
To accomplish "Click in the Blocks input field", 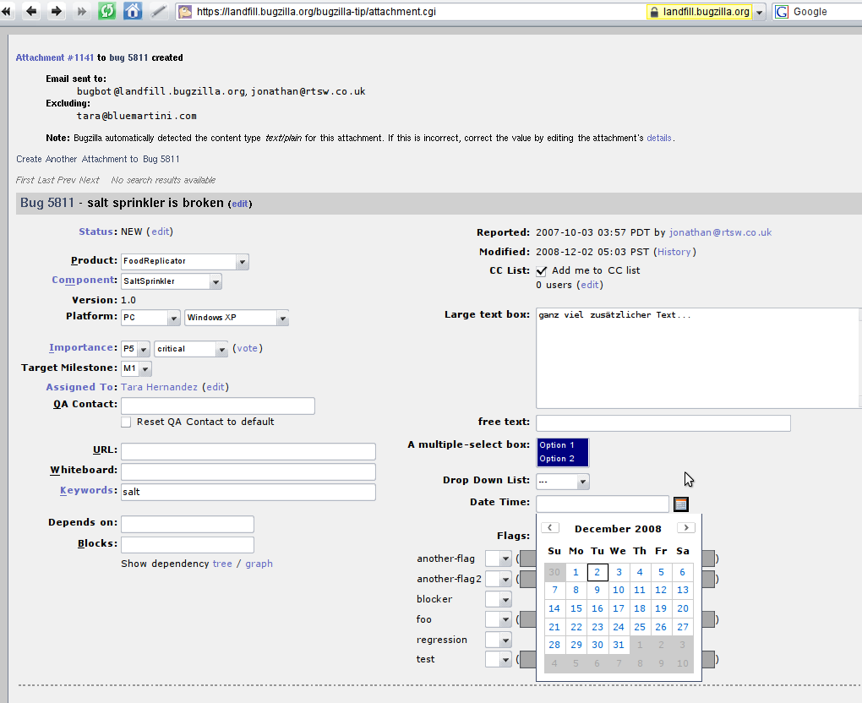I will click(188, 545).
